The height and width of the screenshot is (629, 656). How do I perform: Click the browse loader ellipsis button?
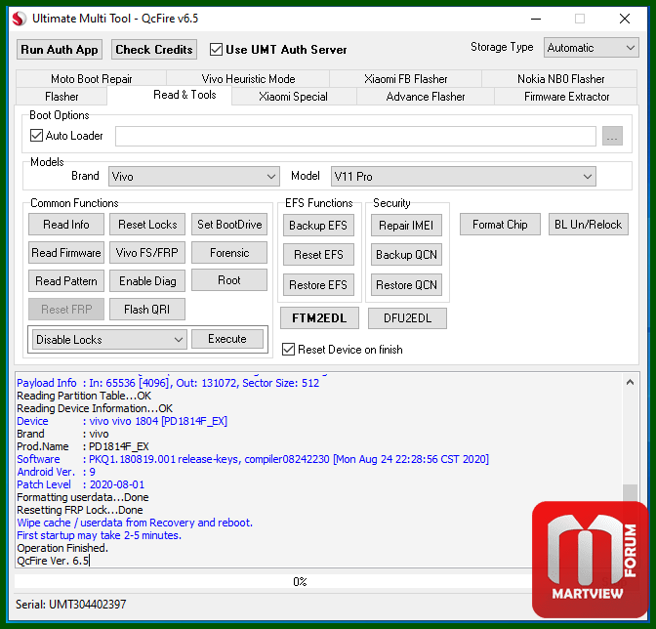612,136
